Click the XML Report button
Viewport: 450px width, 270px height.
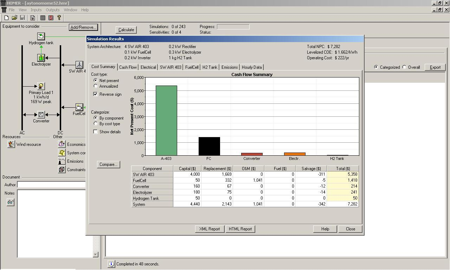tap(210, 229)
